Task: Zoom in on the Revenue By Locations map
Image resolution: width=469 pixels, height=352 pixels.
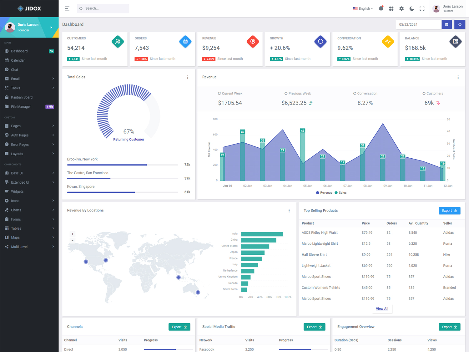Action: click(x=72, y=234)
